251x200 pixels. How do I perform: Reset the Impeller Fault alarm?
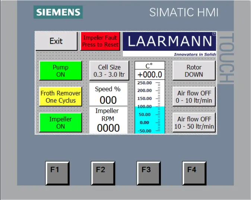[101, 41]
